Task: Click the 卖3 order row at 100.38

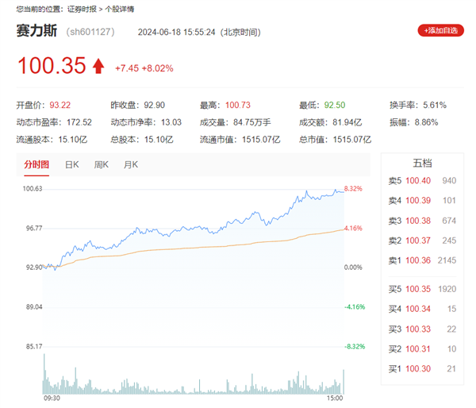Action: (x=424, y=221)
